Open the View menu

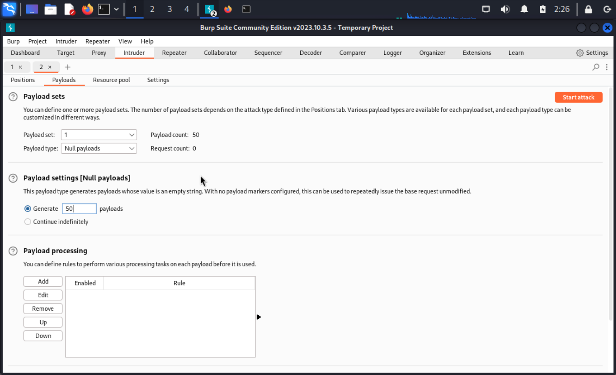pos(125,41)
